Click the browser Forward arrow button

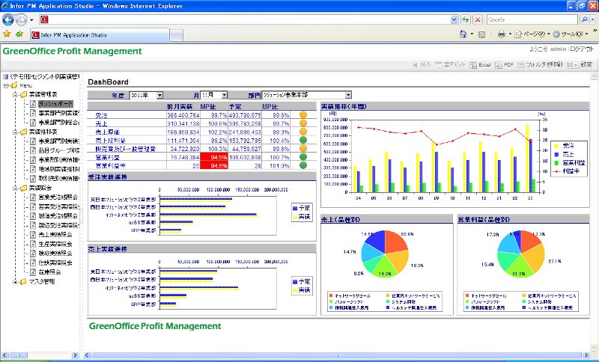[22, 19]
